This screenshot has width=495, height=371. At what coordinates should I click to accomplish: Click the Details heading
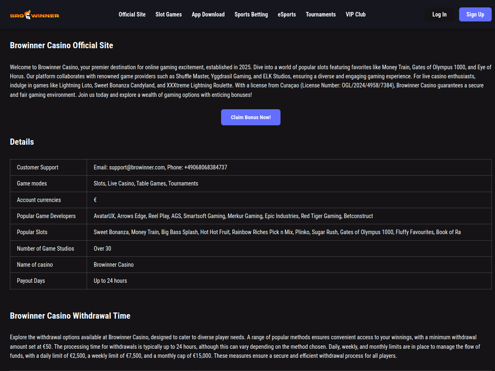[x=22, y=142]
